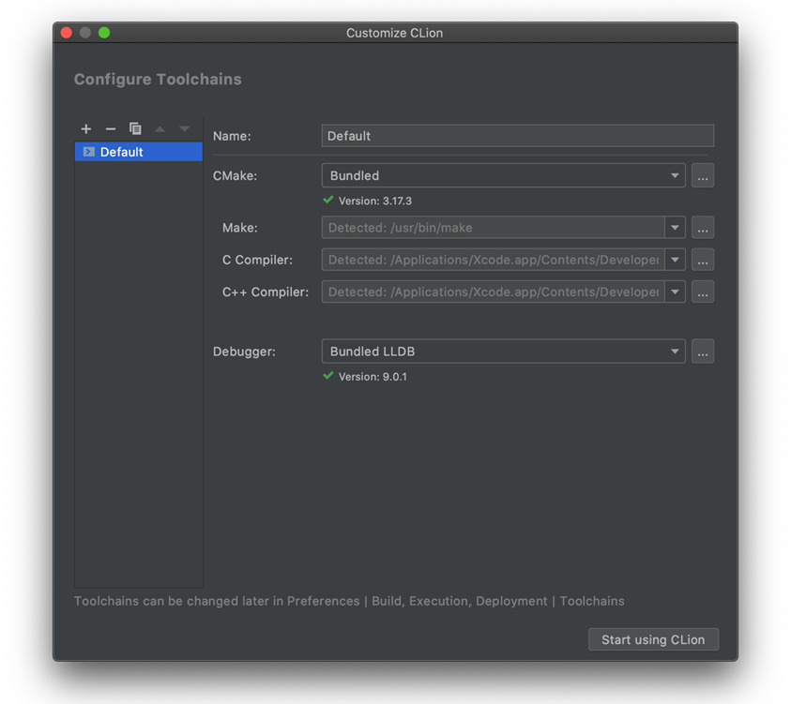The width and height of the screenshot is (791, 704).
Task: Click the CMake Version: 3.17.3 text
Action: 374,201
